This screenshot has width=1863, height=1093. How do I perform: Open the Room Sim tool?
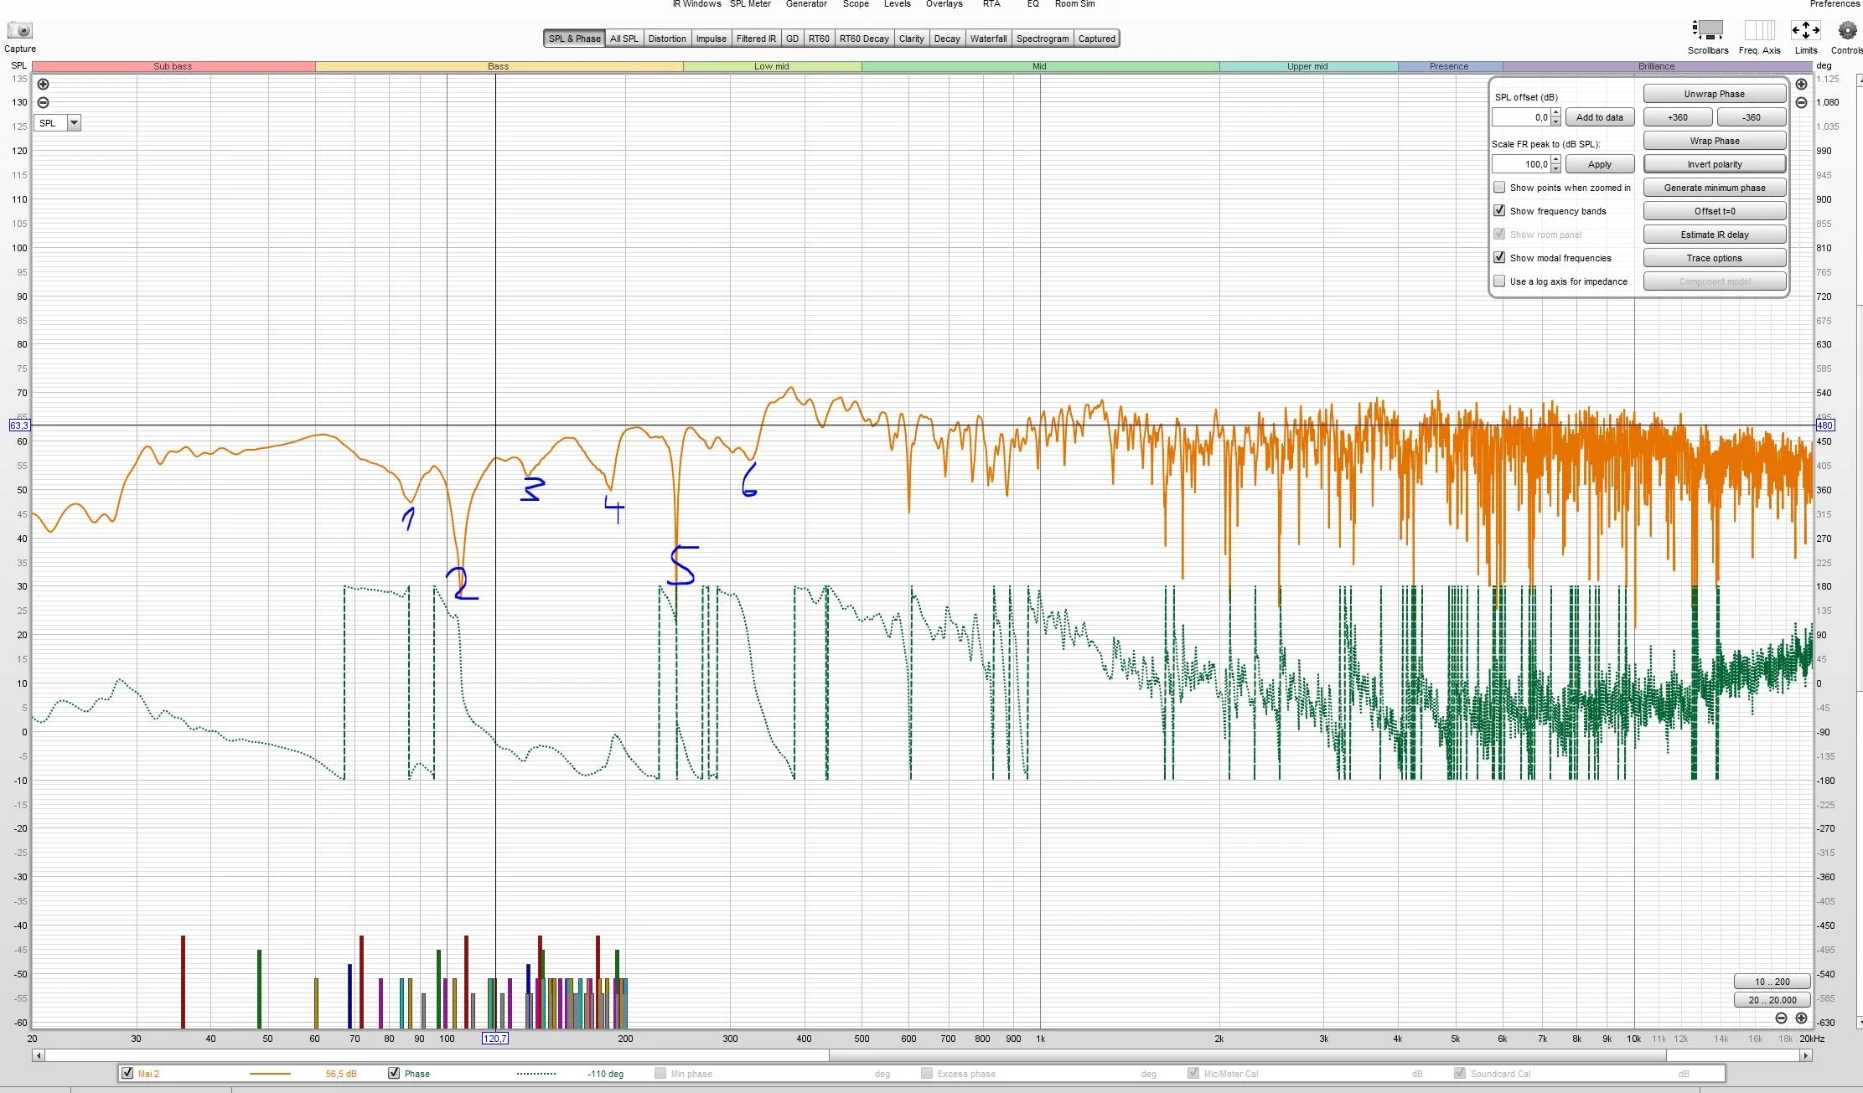pyautogui.click(x=1074, y=4)
